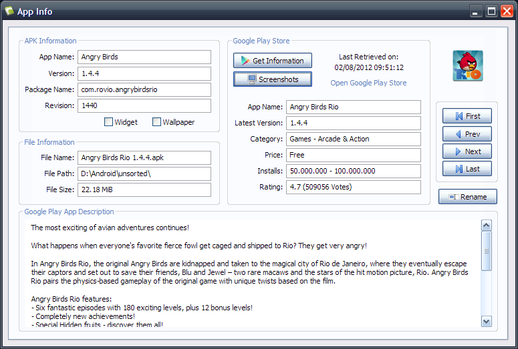The height and width of the screenshot is (349, 518).
Task: Go to the First app record
Action: [467, 116]
